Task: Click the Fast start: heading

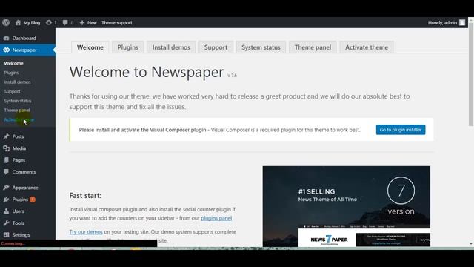Action: (x=85, y=196)
